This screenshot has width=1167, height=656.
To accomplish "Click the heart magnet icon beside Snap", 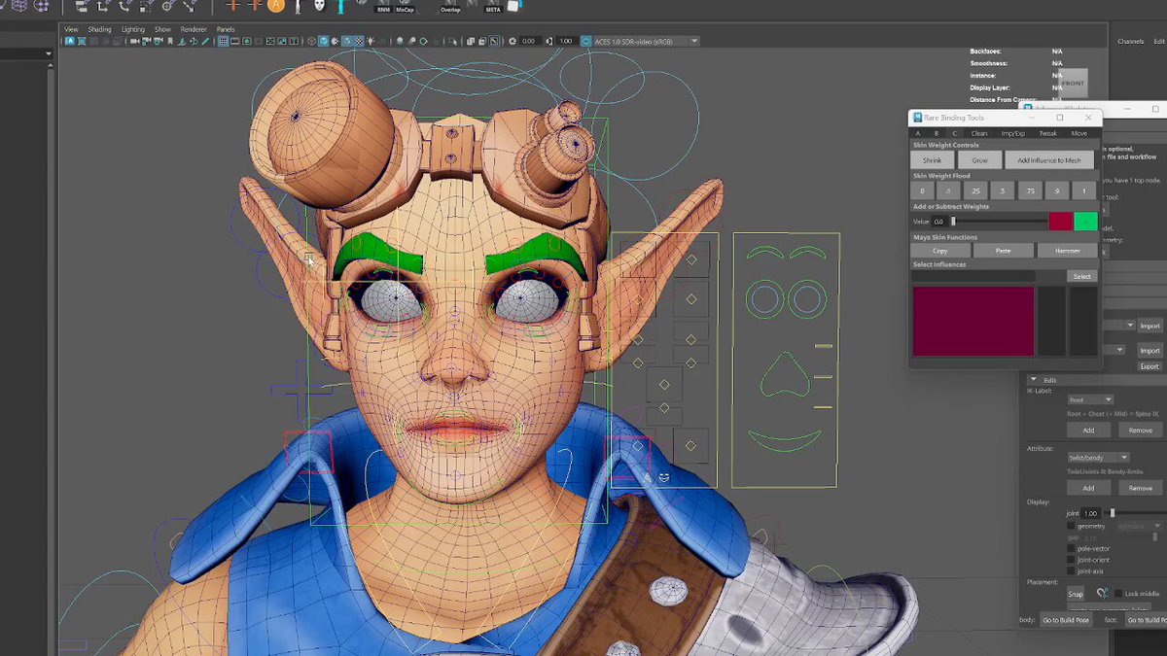I will point(1102,594).
